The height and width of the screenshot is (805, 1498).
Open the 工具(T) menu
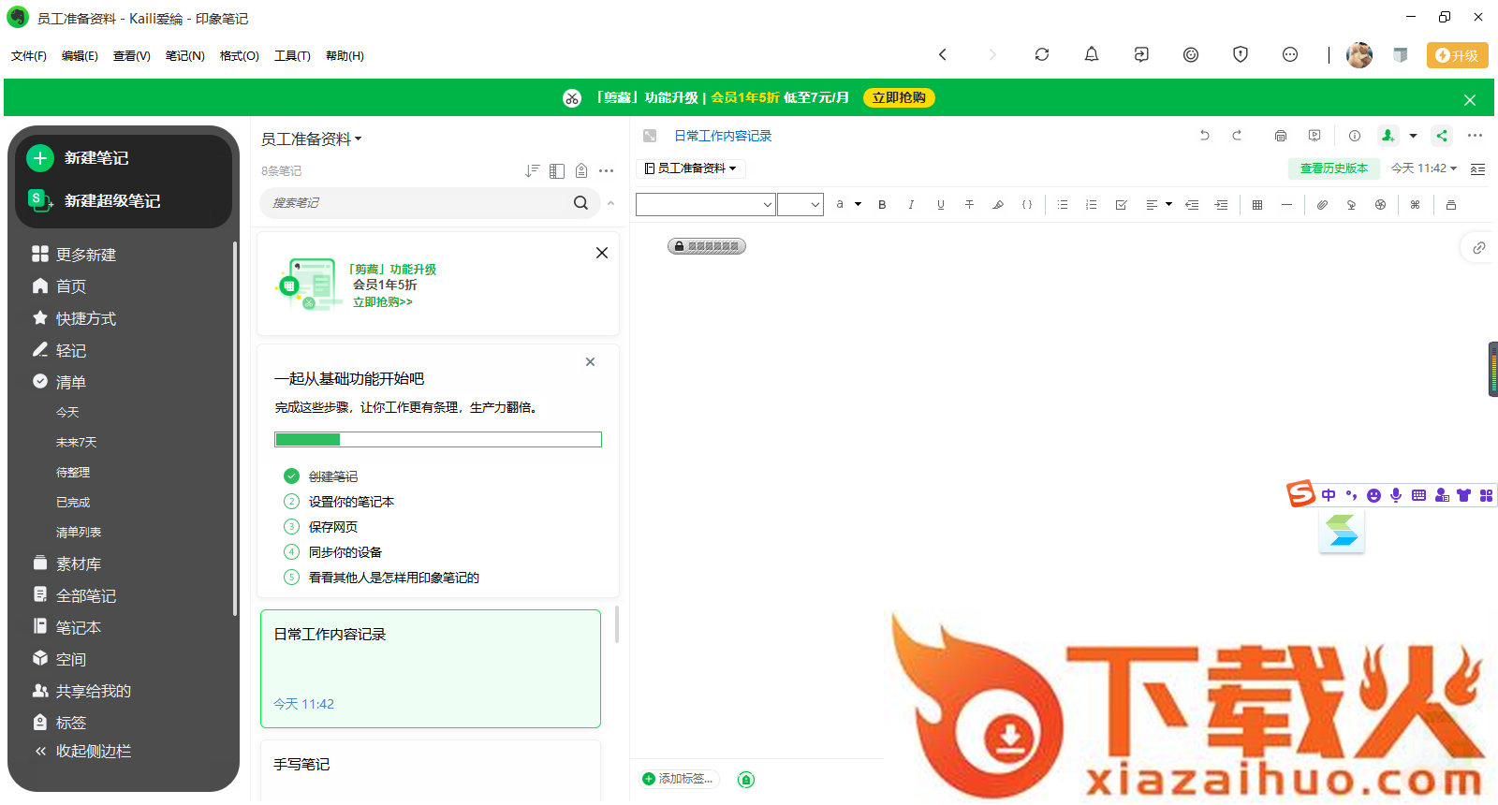(292, 56)
